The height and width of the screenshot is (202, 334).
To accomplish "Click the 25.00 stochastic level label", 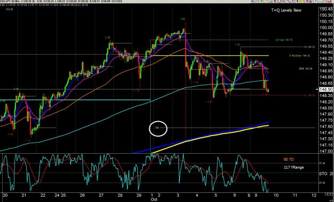I will (x=322, y=183).
